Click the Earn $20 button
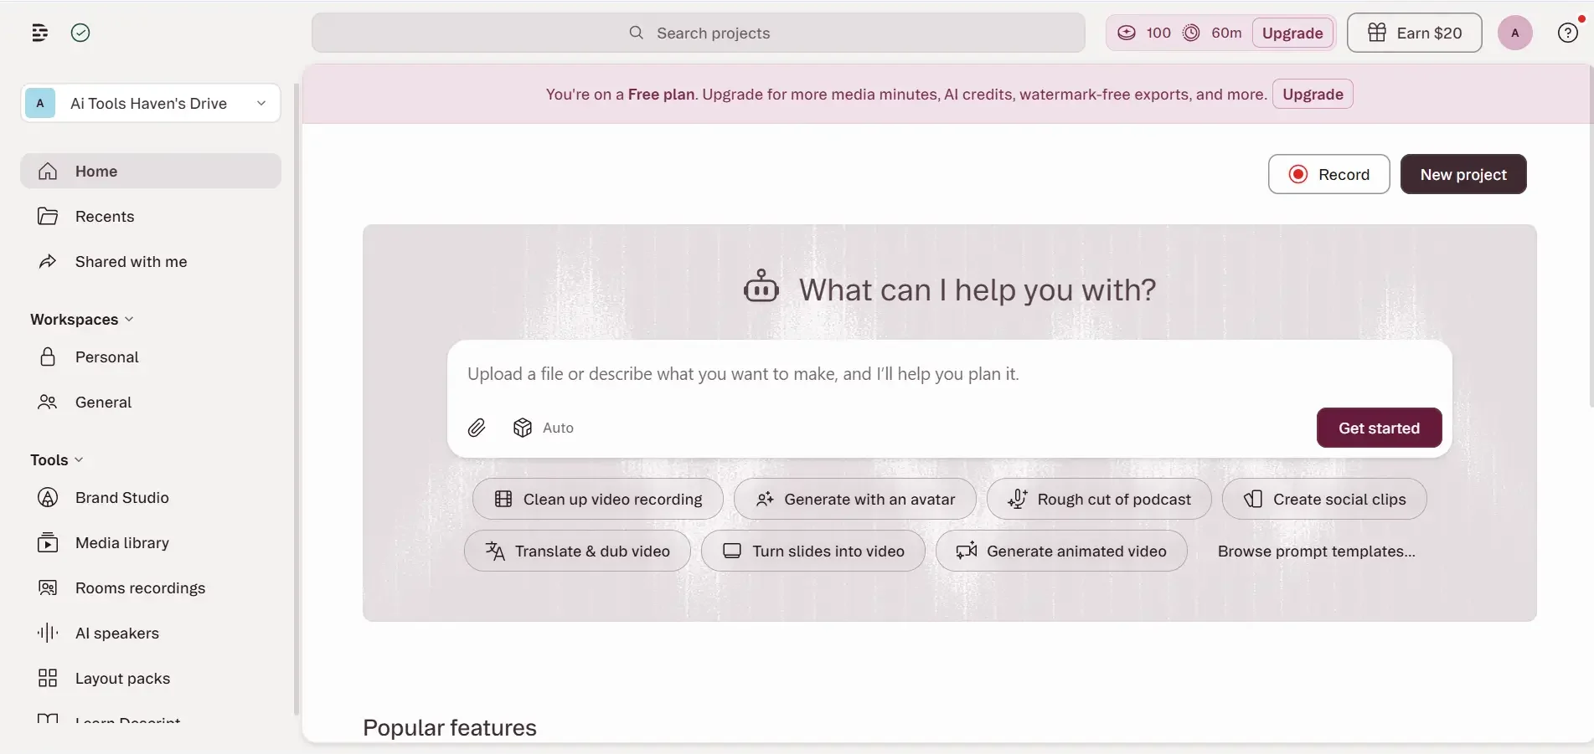Image resolution: width=1594 pixels, height=754 pixels. (x=1414, y=33)
